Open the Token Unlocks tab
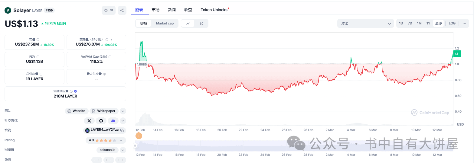Screen dimensions: 474x163 pos(214,10)
